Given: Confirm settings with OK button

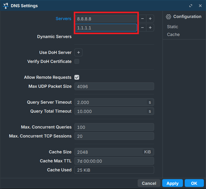Looking at the screenshot, I should tap(194, 183).
